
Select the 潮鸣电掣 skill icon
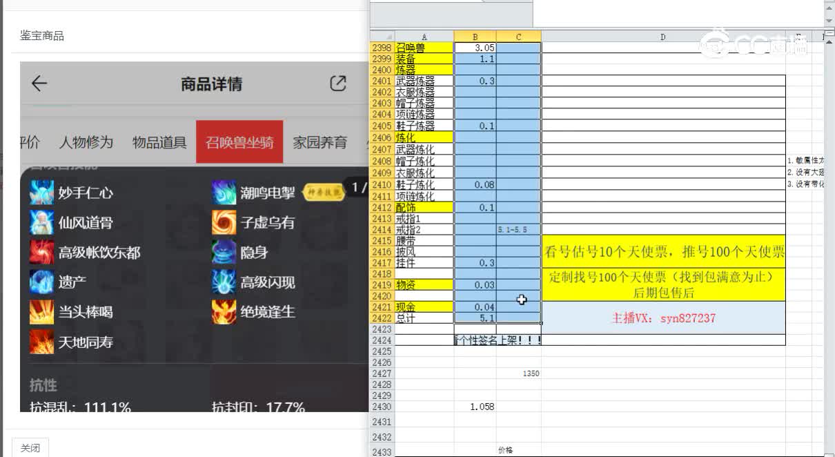point(224,193)
